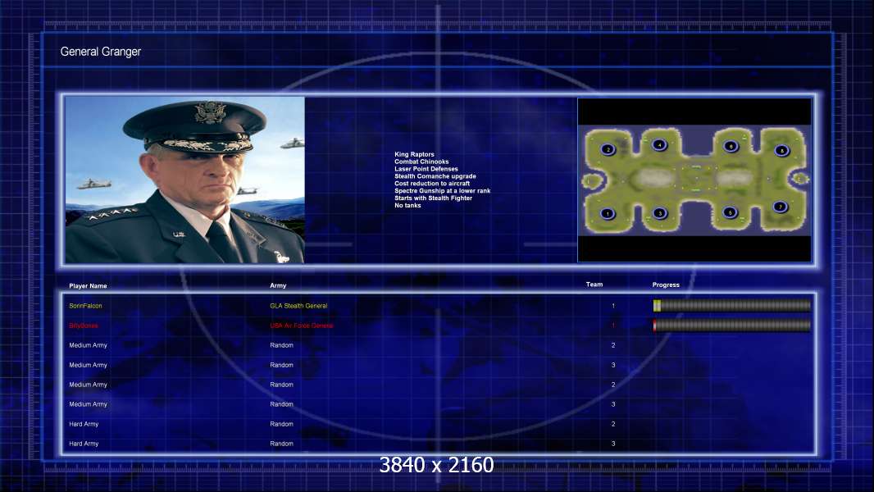Click the 'No tanks' line
Screen dimensions: 874x492
407,205
